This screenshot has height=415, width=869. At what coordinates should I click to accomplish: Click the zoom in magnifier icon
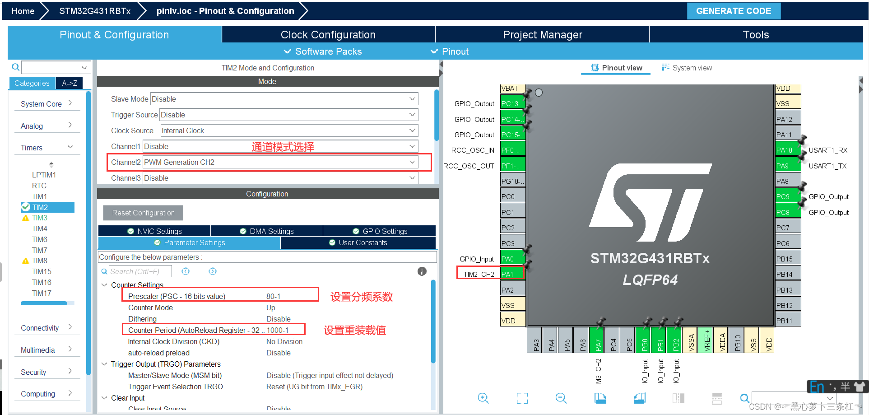click(x=483, y=398)
